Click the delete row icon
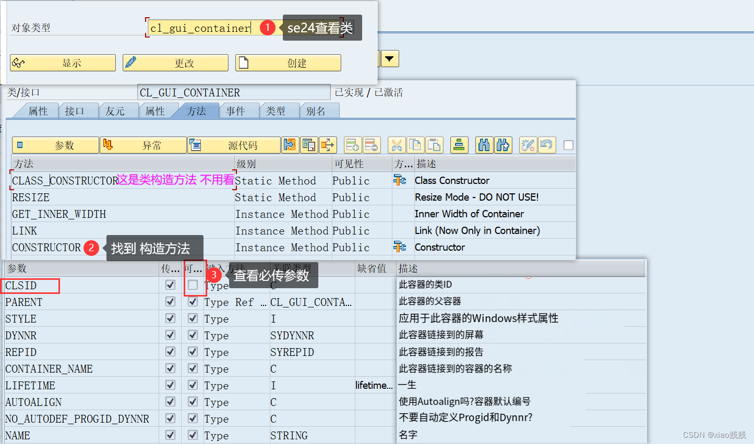The width and height of the screenshot is (754, 444). tap(372, 145)
